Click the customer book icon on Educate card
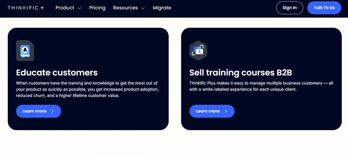Screen dimensions: 348x154 click(x=25, y=51)
